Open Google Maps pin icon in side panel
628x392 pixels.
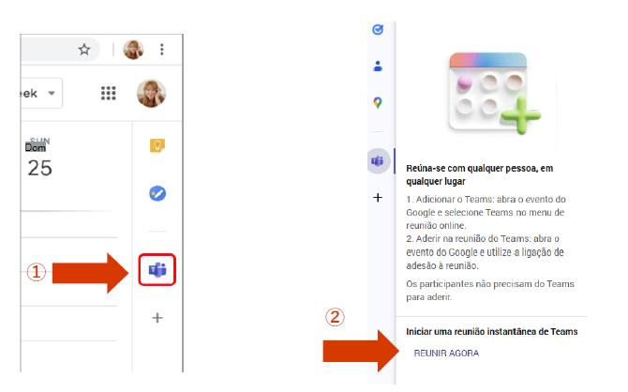[378, 102]
